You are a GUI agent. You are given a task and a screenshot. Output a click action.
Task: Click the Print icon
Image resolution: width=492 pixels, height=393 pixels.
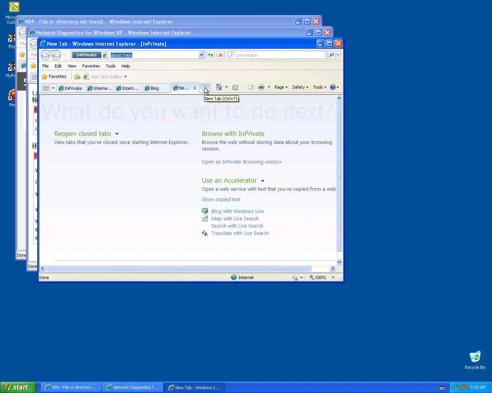coord(261,87)
